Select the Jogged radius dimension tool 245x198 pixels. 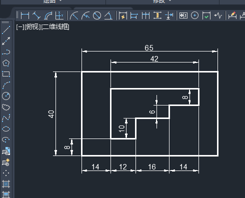85,15
